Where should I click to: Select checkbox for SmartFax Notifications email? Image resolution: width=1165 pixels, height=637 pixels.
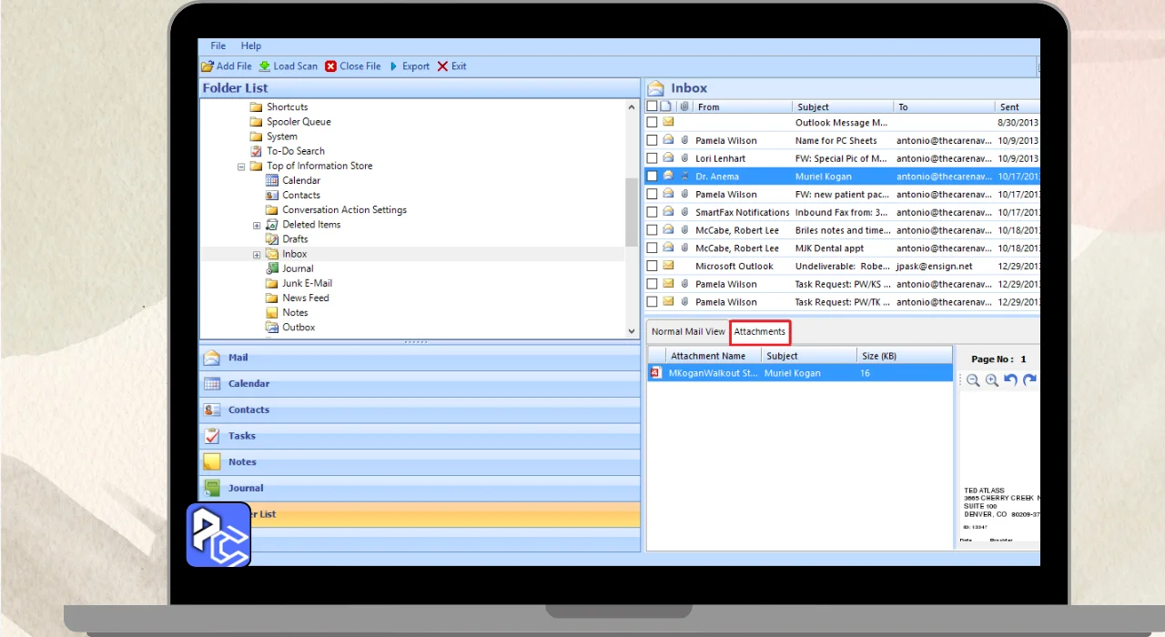652,212
